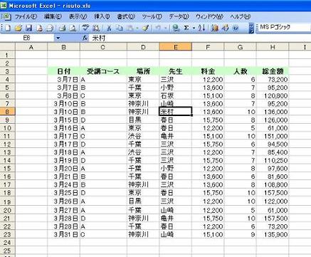Viewport: 311px width, 257px height.
Task: Copy selection using the Copy icon
Action: pos(120,28)
